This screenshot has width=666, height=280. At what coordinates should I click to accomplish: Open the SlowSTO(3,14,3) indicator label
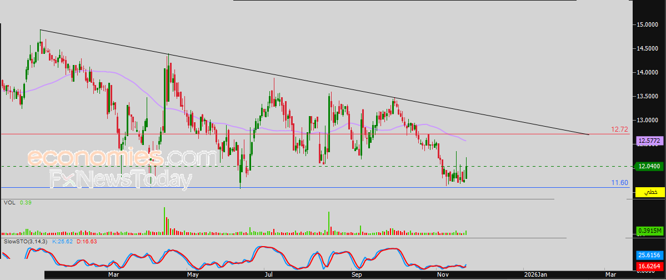pos(26,242)
